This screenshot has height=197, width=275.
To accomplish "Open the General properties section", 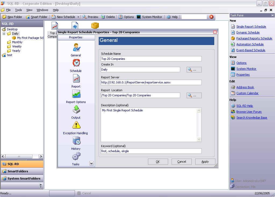I will (76, 50).
